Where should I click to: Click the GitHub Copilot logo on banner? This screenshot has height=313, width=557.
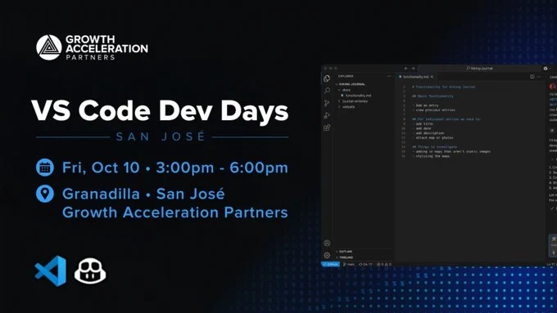[x=90, y=271]
